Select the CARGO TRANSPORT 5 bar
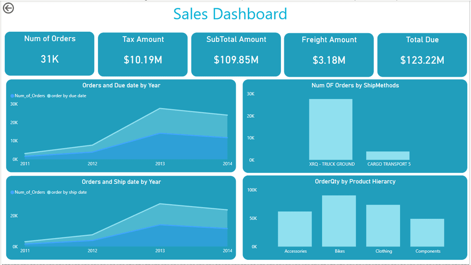This screenshot has height=265, width=471. click(388, 156)
